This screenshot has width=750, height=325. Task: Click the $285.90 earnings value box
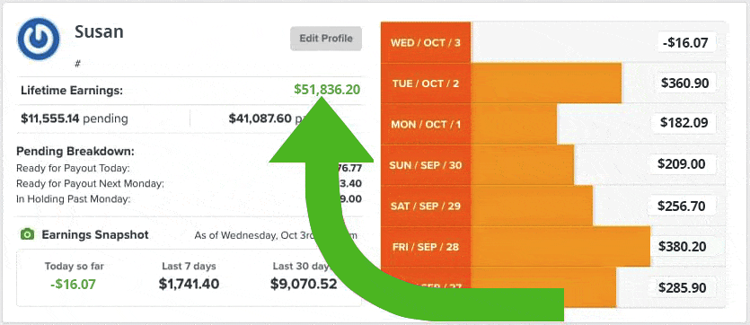click(682, 287)
